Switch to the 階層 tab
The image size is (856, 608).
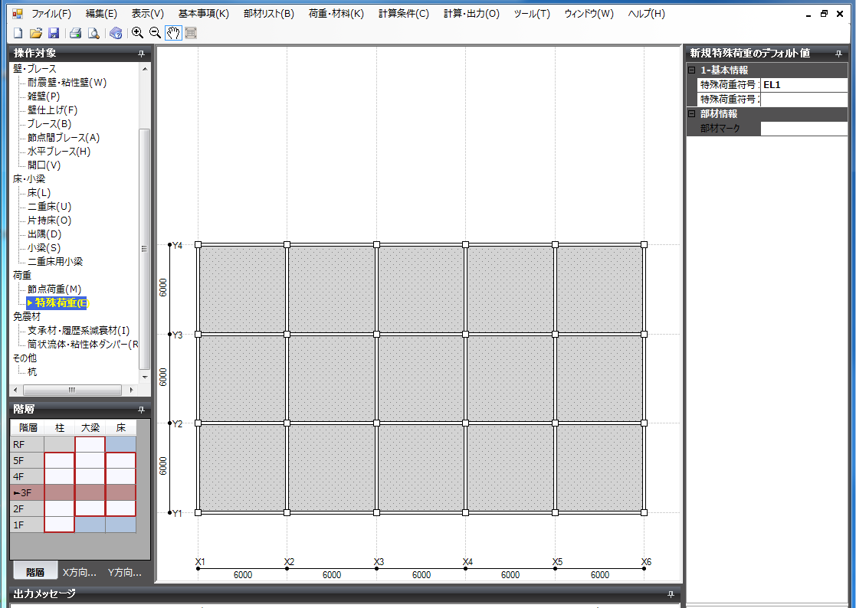coord(35,572)
